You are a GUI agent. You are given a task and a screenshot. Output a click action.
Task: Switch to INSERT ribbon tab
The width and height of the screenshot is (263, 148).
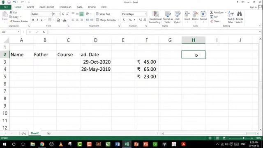[x=30, y=7]
